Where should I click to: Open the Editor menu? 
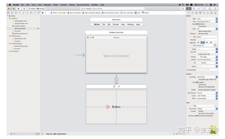[56, 5]
